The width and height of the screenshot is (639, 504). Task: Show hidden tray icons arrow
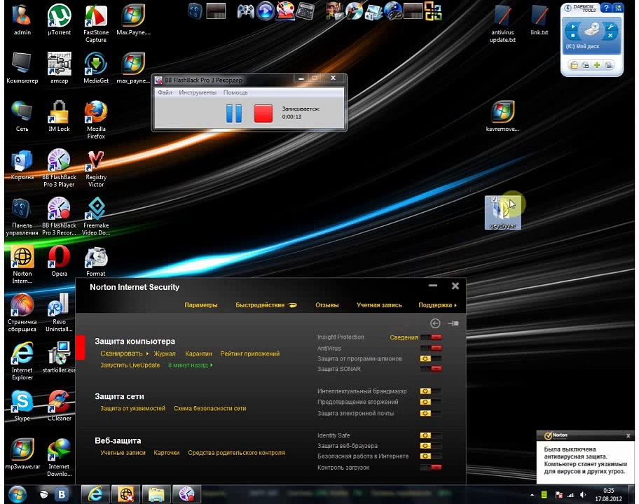point(532,495)
